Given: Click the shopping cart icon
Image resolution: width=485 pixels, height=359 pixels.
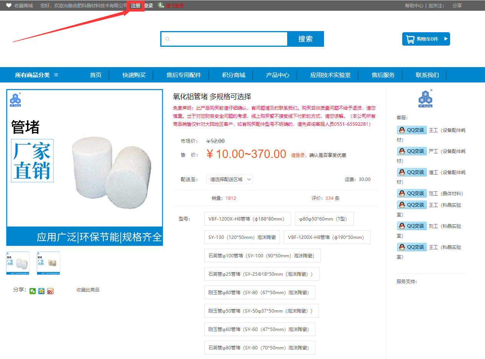Looking at the screenshot, I should (410, 39).
